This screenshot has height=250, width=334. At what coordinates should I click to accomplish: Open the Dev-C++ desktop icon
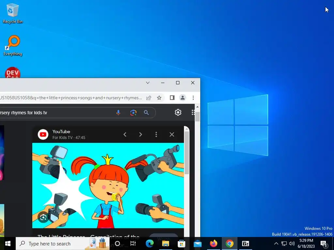click(13, 73)
